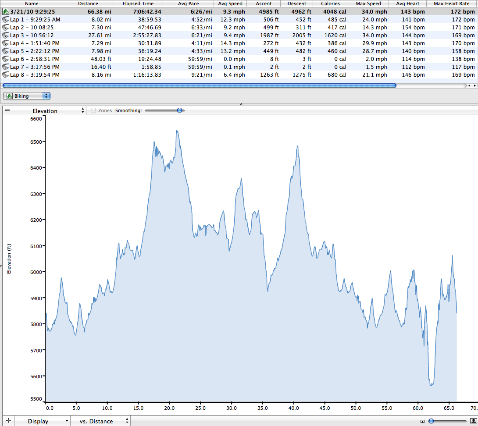Click the Smoothing slider handle
Image resolution: width=478 pixels, height=426 pixels.
pyautogui.click(x=179, y=111)
